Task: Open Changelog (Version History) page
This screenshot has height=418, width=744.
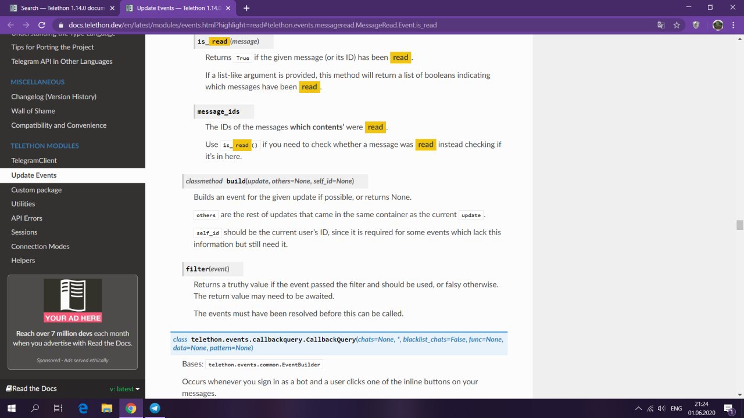Action: click(x=53, y=96)
